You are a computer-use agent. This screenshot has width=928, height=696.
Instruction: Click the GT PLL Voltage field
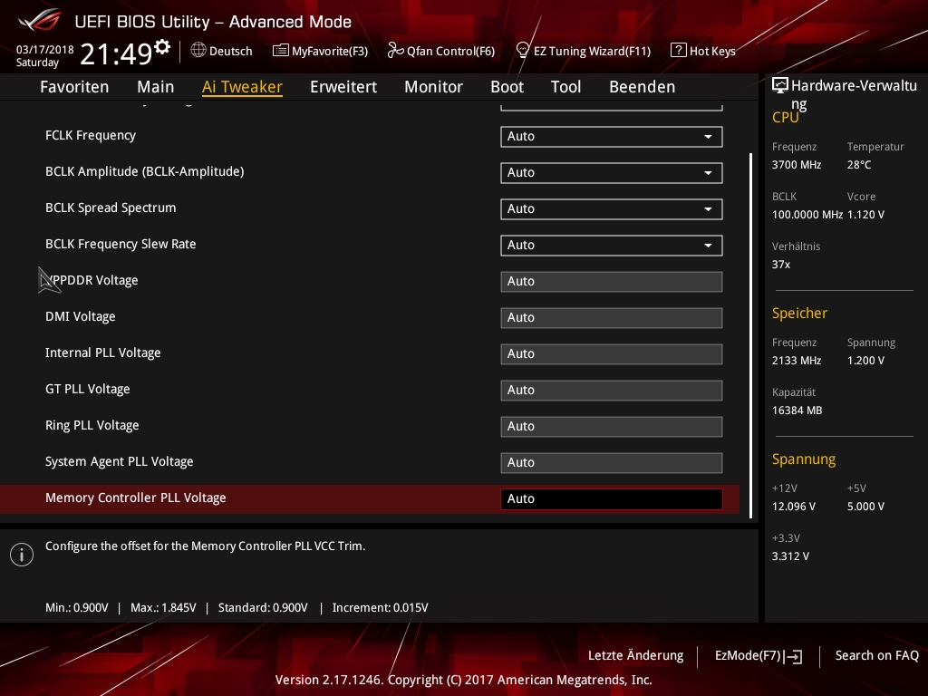pos(612,390)
